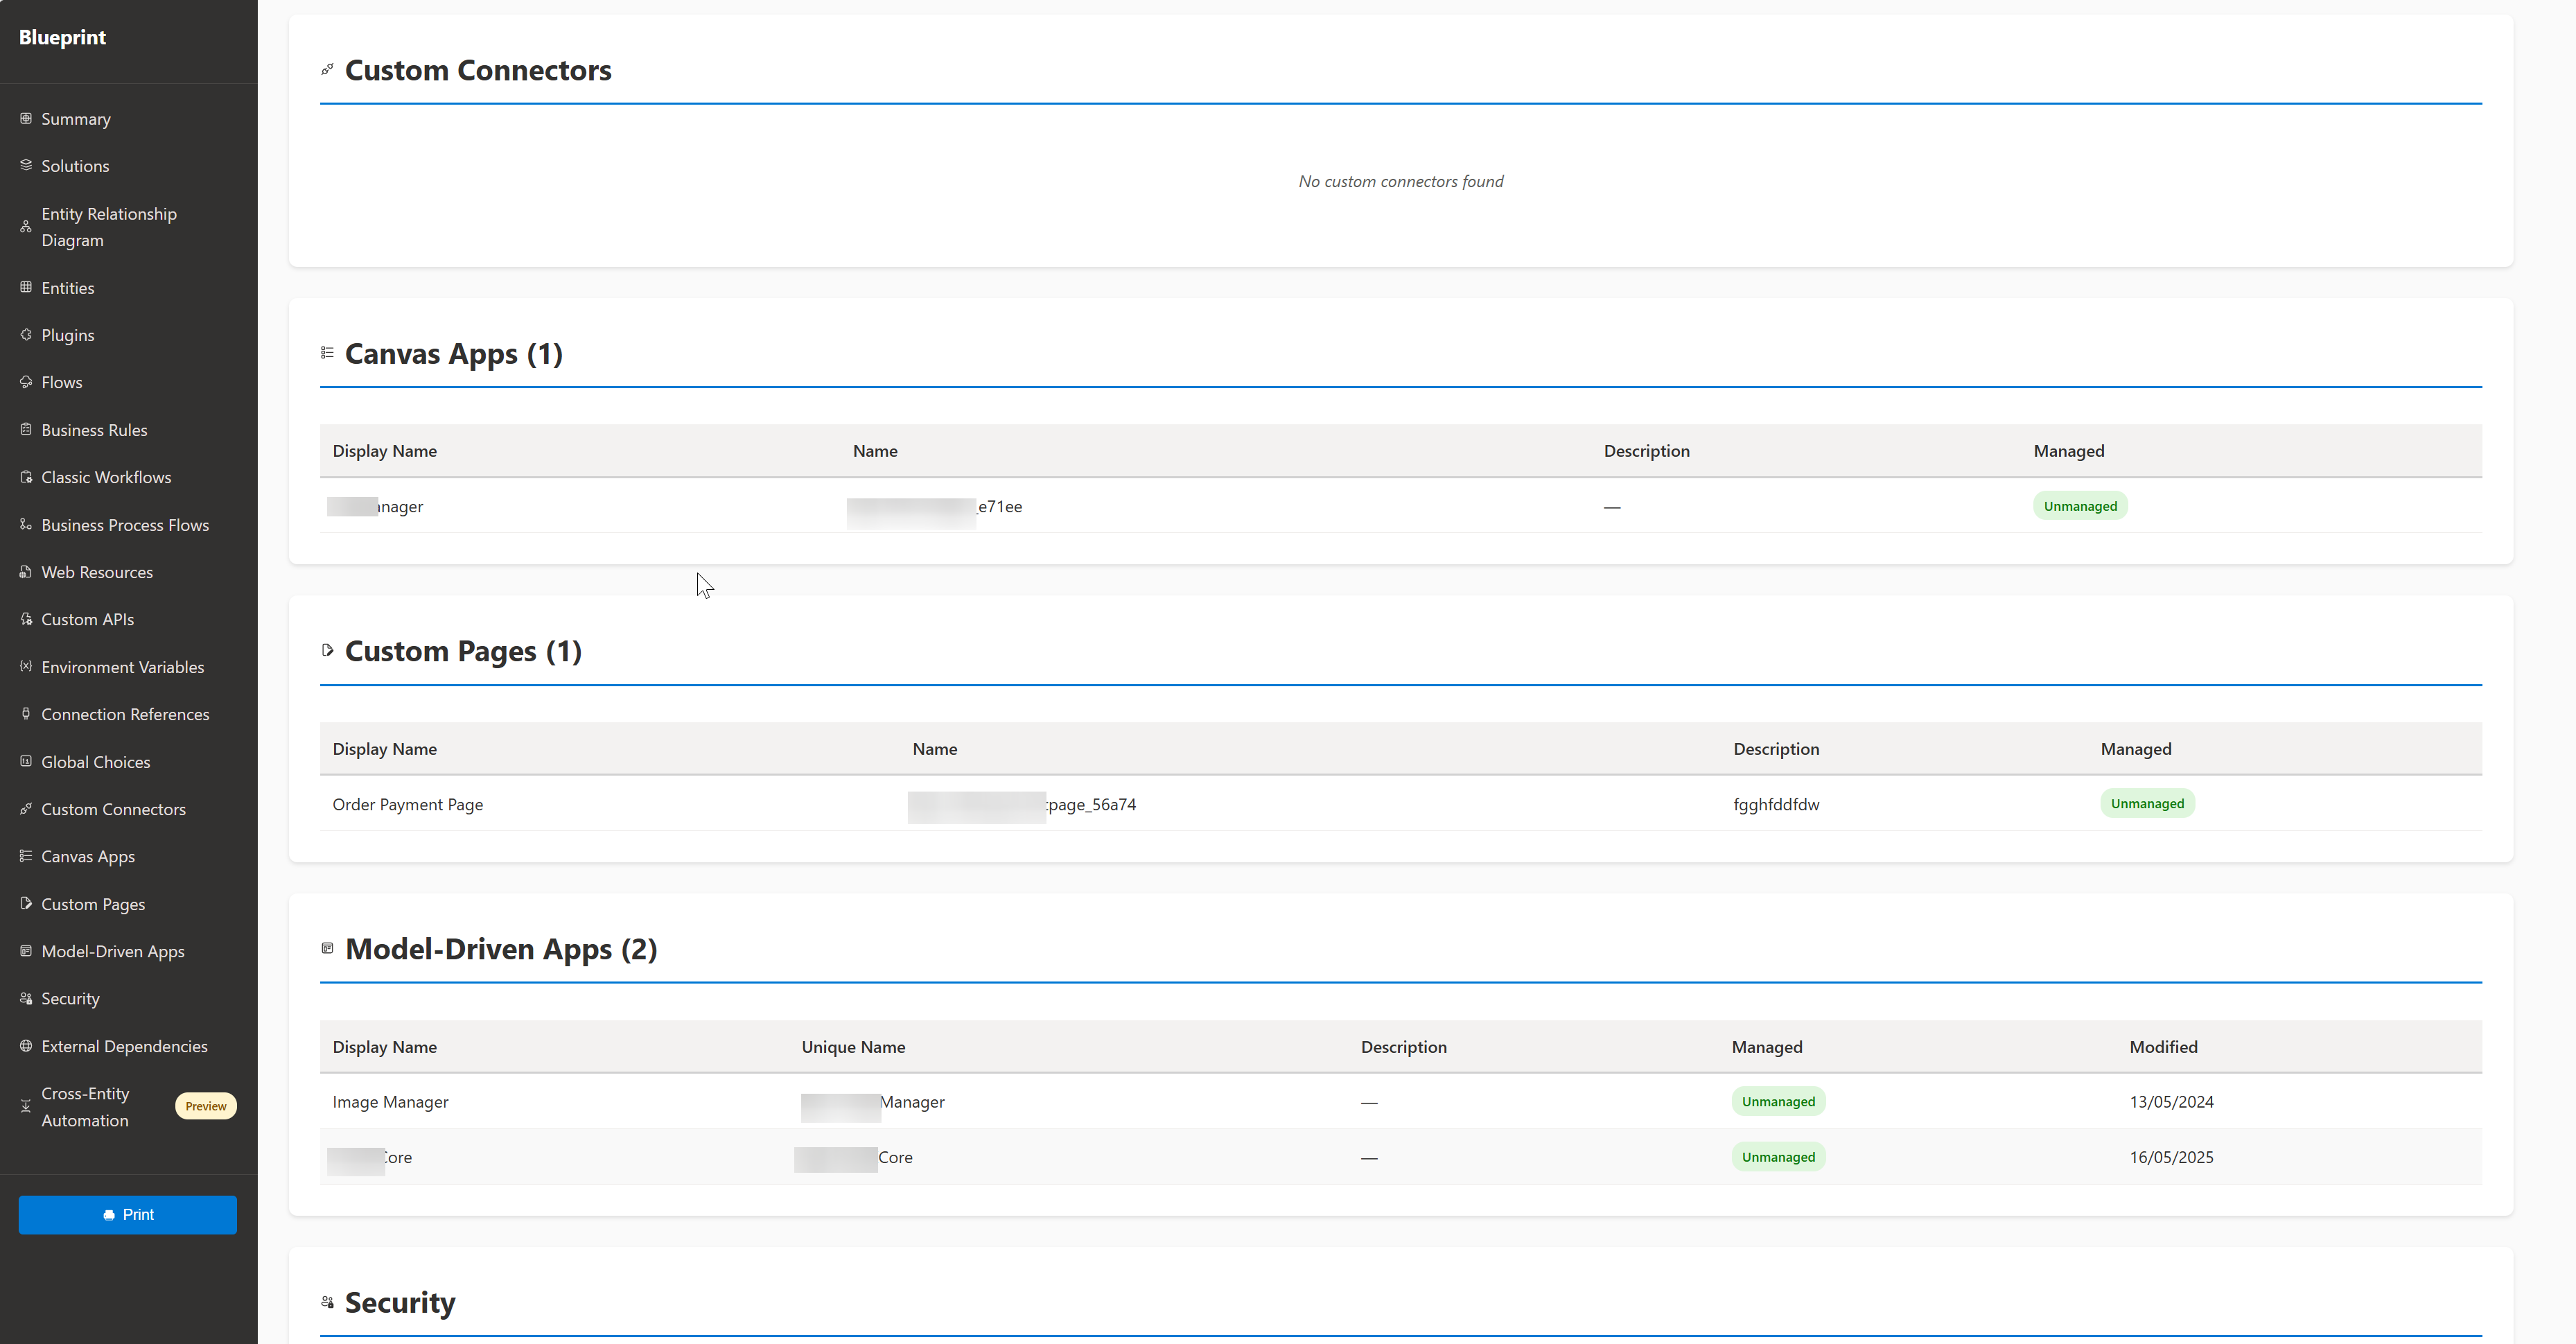Click the Custom Pages (1) heading icon

(x=327, y=650)
